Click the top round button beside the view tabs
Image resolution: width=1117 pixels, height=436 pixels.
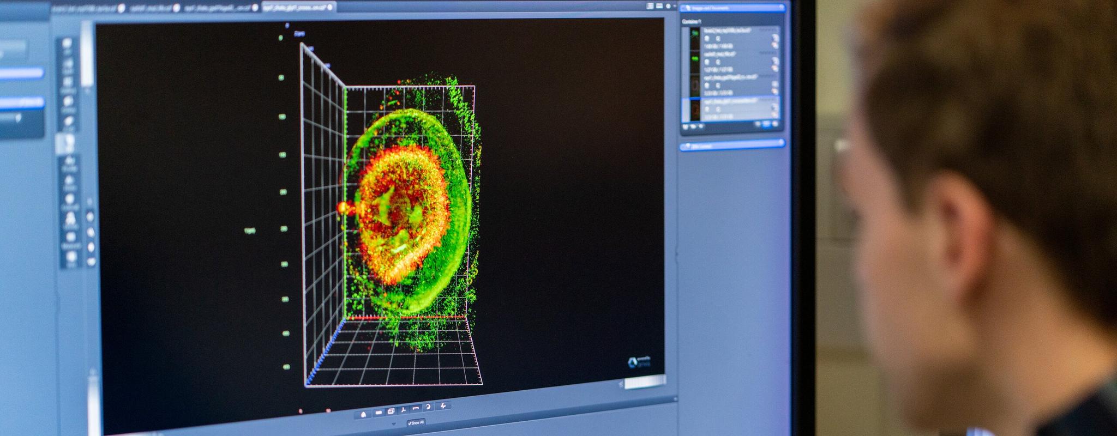(x=89, y=216)
